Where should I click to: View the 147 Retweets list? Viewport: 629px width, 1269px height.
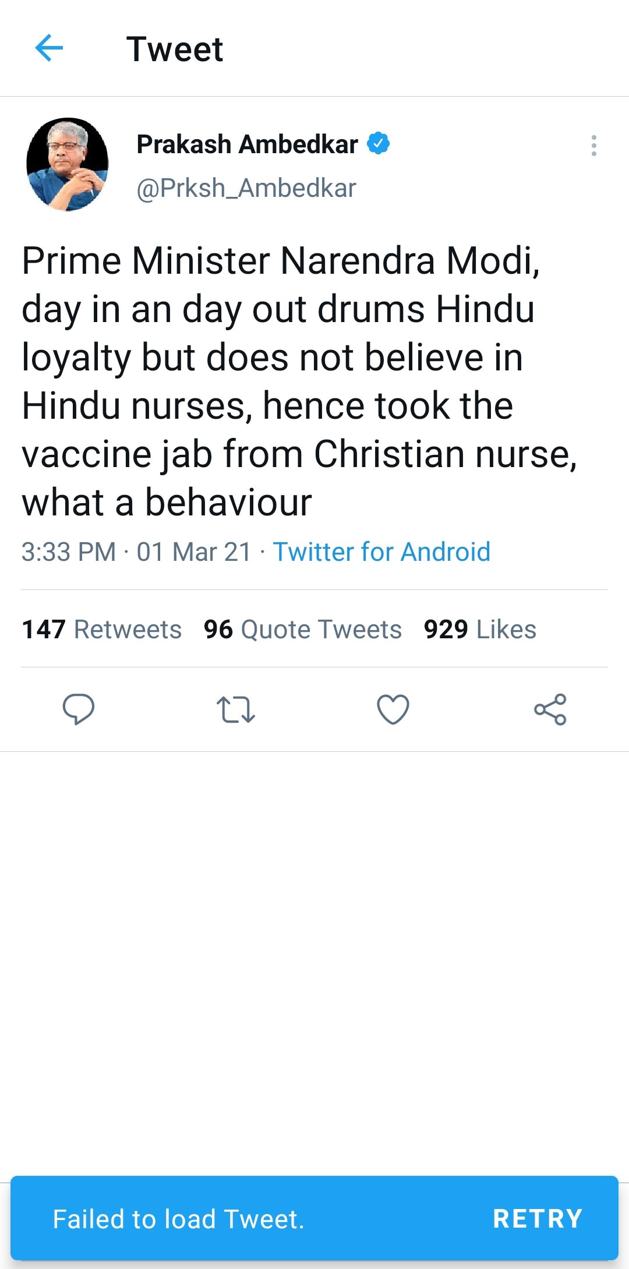(x=101, y=629)
